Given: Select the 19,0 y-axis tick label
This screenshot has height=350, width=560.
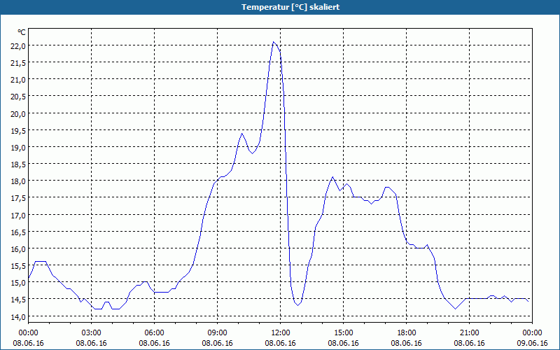Looking at the screenshot, I should [18, 147].
